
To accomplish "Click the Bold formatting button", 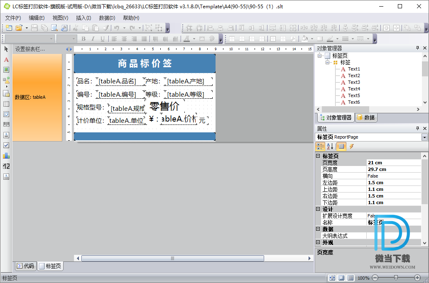I will coord(83,39).
